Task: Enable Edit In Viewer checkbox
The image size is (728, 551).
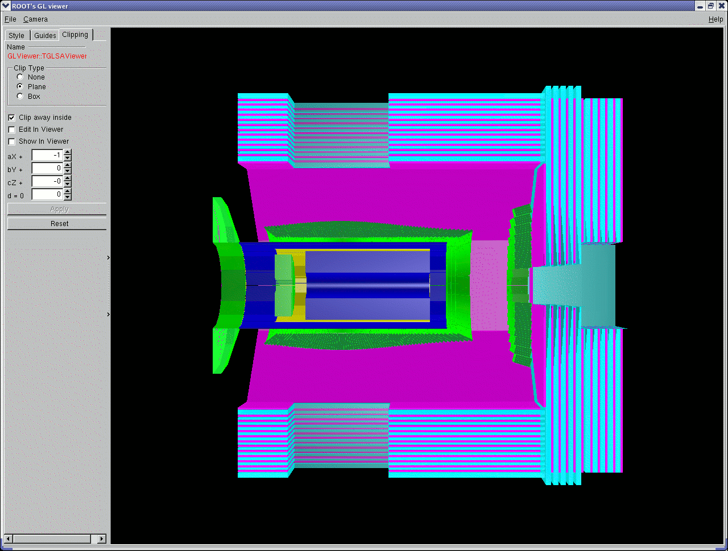Action: coord(11,130)
